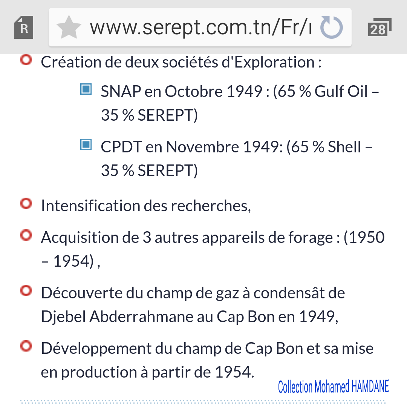Click the red bullet beside Découverte du champ
The height and width of the screenshot is (407, 407).
(x=26, y=291)
